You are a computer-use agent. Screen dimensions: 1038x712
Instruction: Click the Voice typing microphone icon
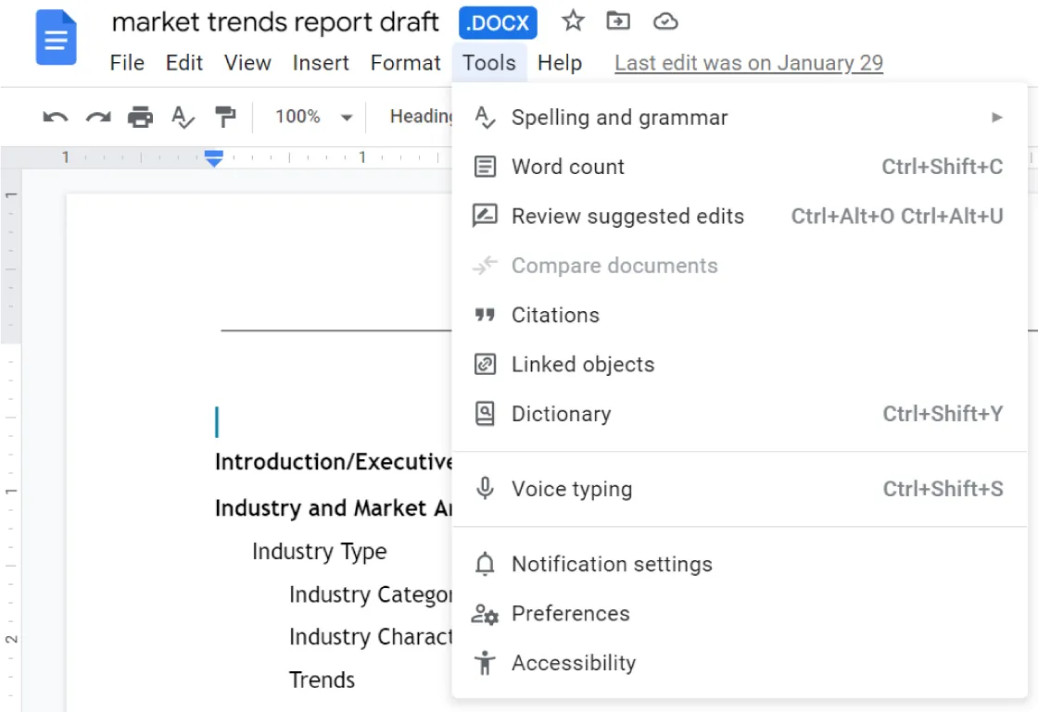(x=484, y=489)
